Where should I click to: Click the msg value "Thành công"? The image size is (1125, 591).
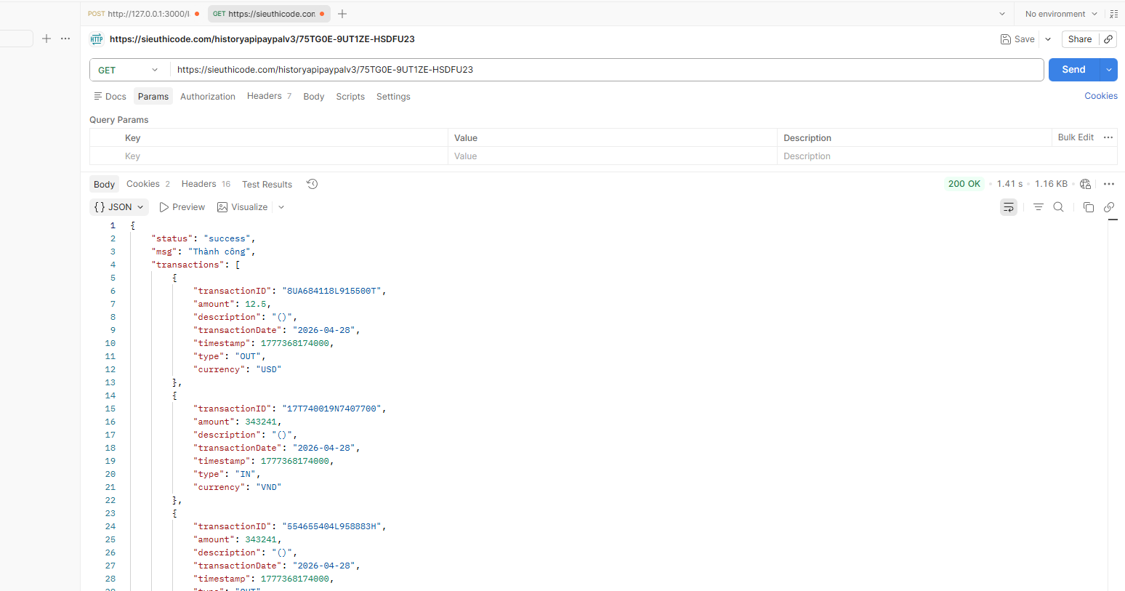(x=219, y=252)
